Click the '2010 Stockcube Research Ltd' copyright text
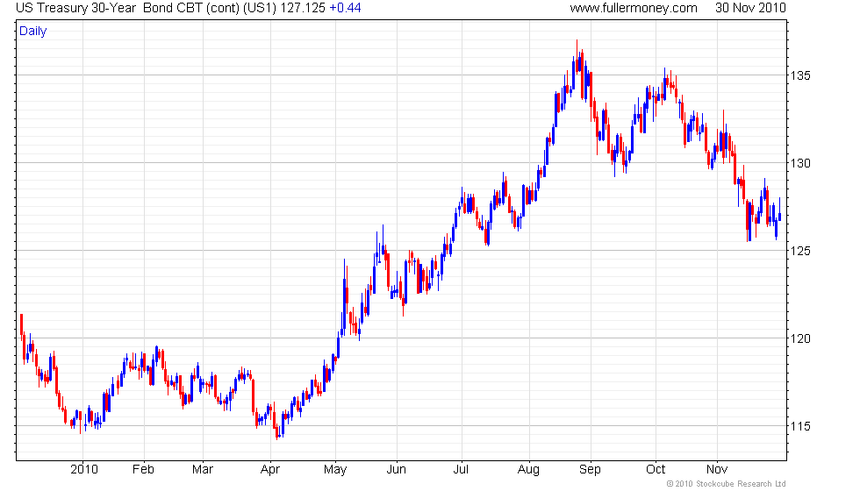The width and height of the screenshot is (860, 491). [727, 484]
